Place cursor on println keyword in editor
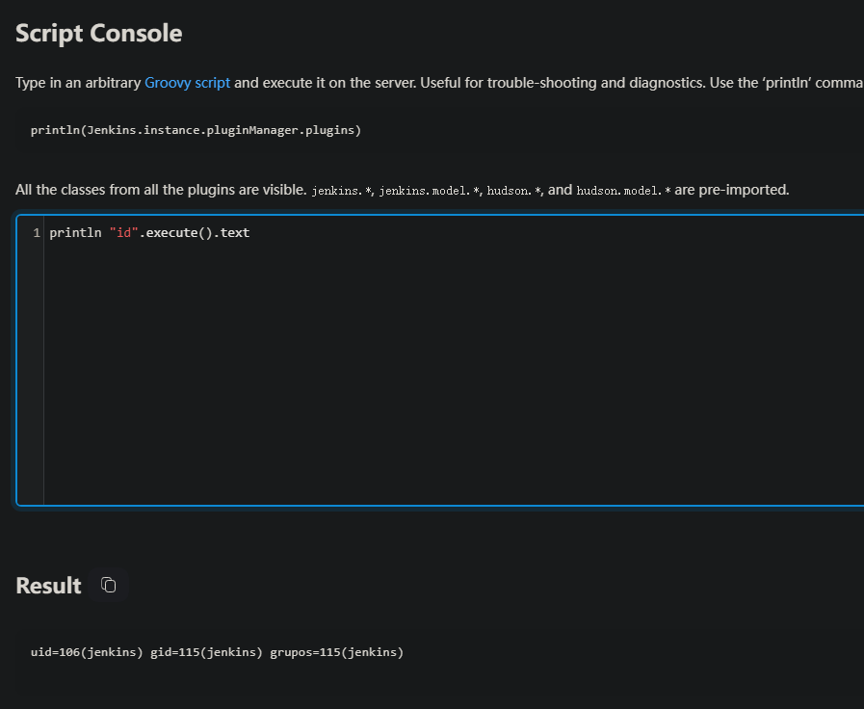 point(75,232)
